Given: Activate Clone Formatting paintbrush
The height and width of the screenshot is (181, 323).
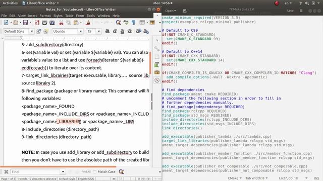Looking at the screenshot, I should point(88,22).
